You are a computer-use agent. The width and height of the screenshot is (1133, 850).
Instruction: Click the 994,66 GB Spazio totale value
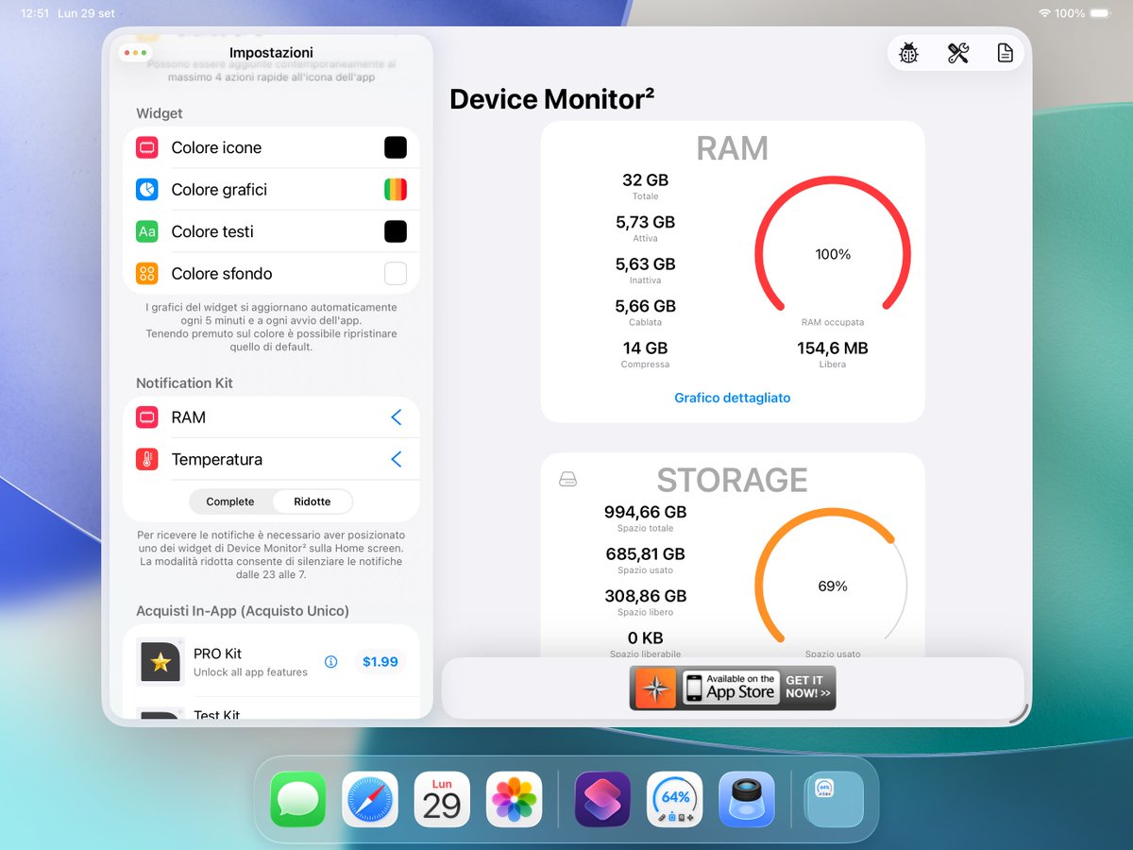pyautogui.click(x=646, y=512)
